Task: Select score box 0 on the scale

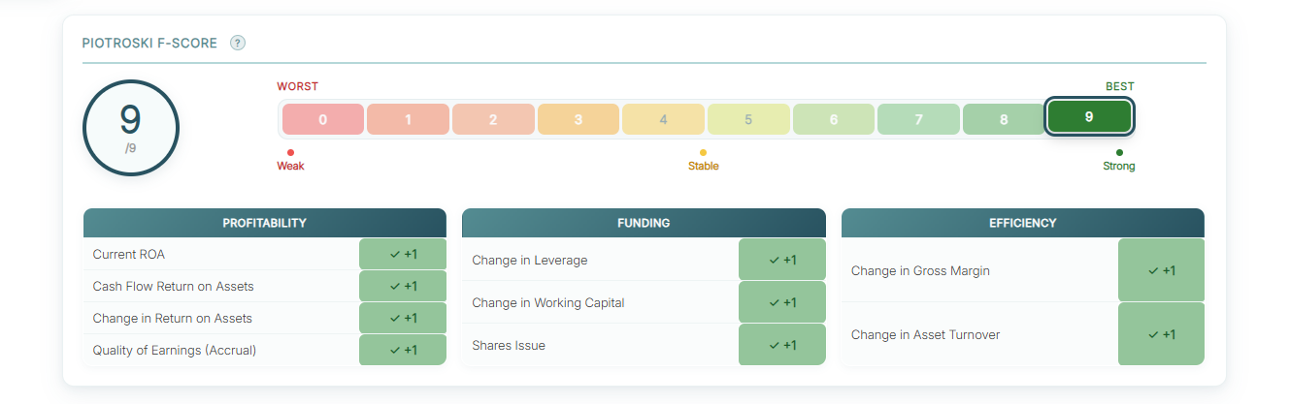Action: (322, 119)
